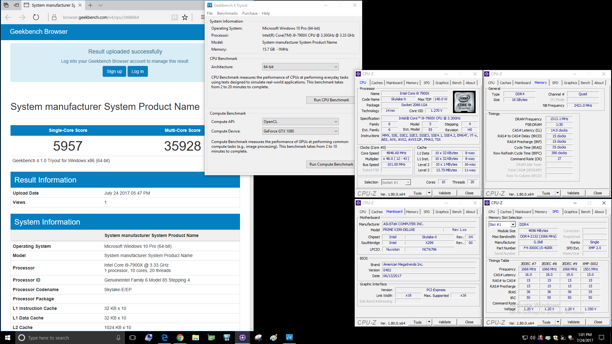The height and width of the screenshot is (344, 612).
Task: Switch to Caches tab in CPU window
Action: point(377,83)
